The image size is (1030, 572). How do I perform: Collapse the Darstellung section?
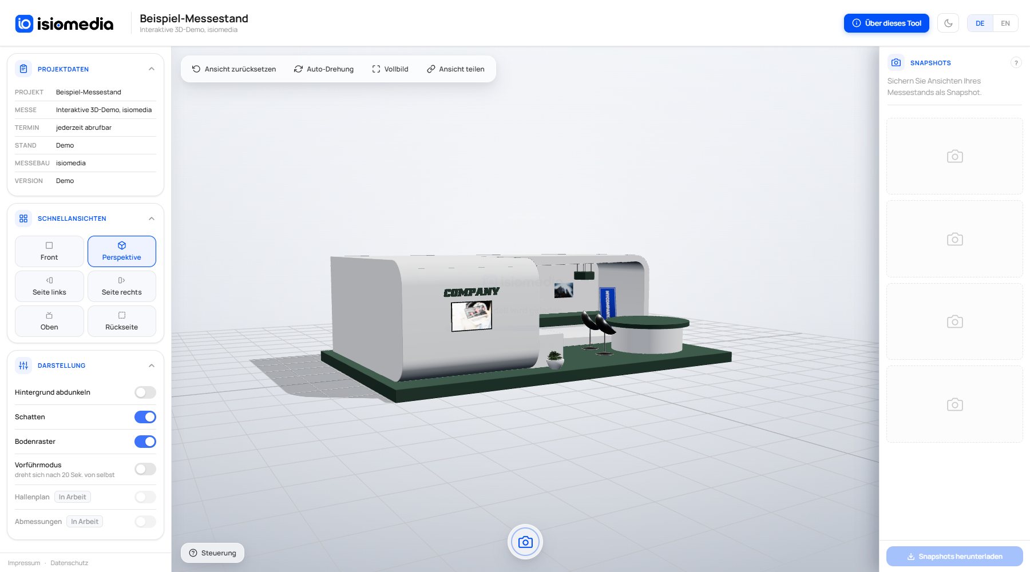152,366
